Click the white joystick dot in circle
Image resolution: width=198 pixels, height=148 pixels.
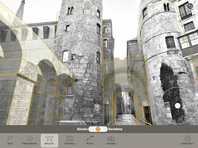[178, 106]
